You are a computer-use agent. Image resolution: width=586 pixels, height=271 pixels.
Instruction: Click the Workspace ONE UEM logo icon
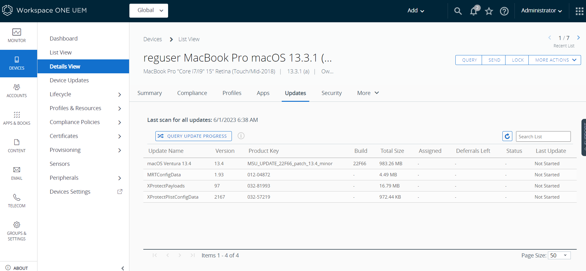[x=7, y=10]
